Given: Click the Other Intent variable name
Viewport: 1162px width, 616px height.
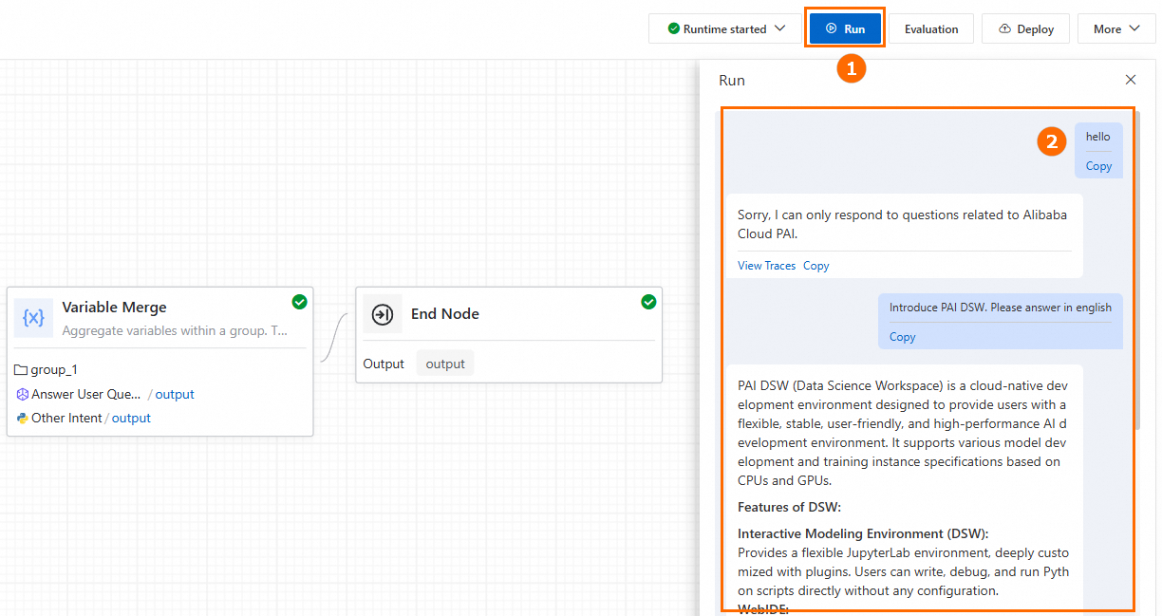Looking at the screenshot, I should pos(66,418).
